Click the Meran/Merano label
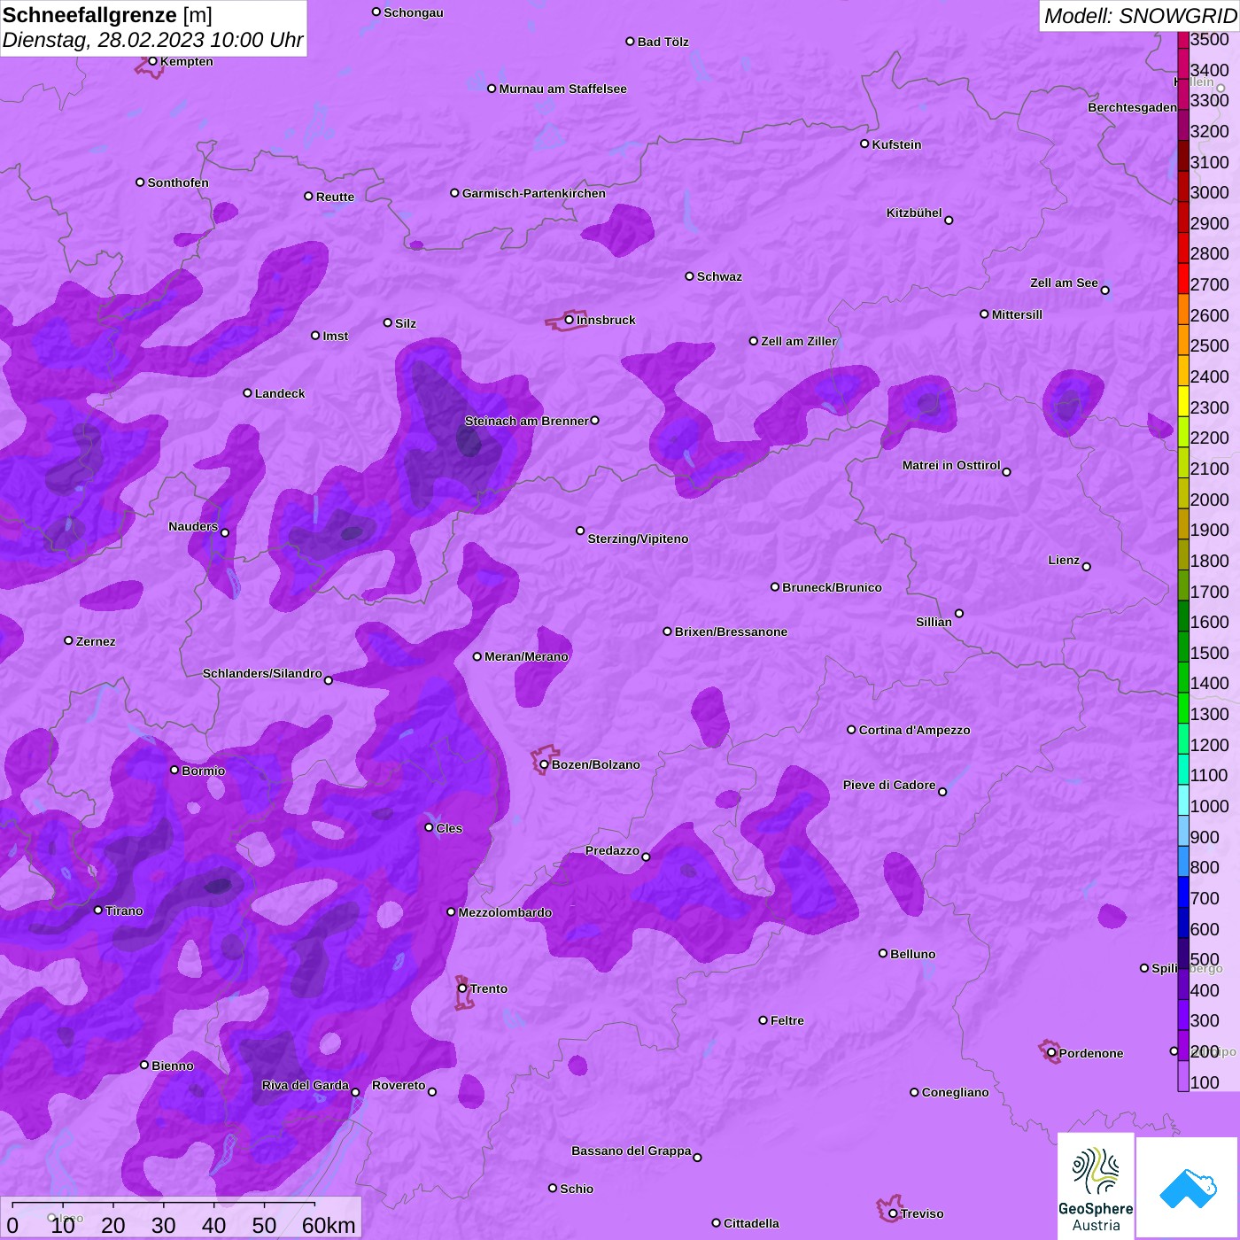This screenshot has height=1240, width=1240. click(x=526, y=656)
